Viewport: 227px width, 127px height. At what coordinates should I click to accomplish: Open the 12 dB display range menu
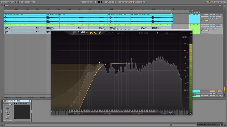(x=184, y=37)
